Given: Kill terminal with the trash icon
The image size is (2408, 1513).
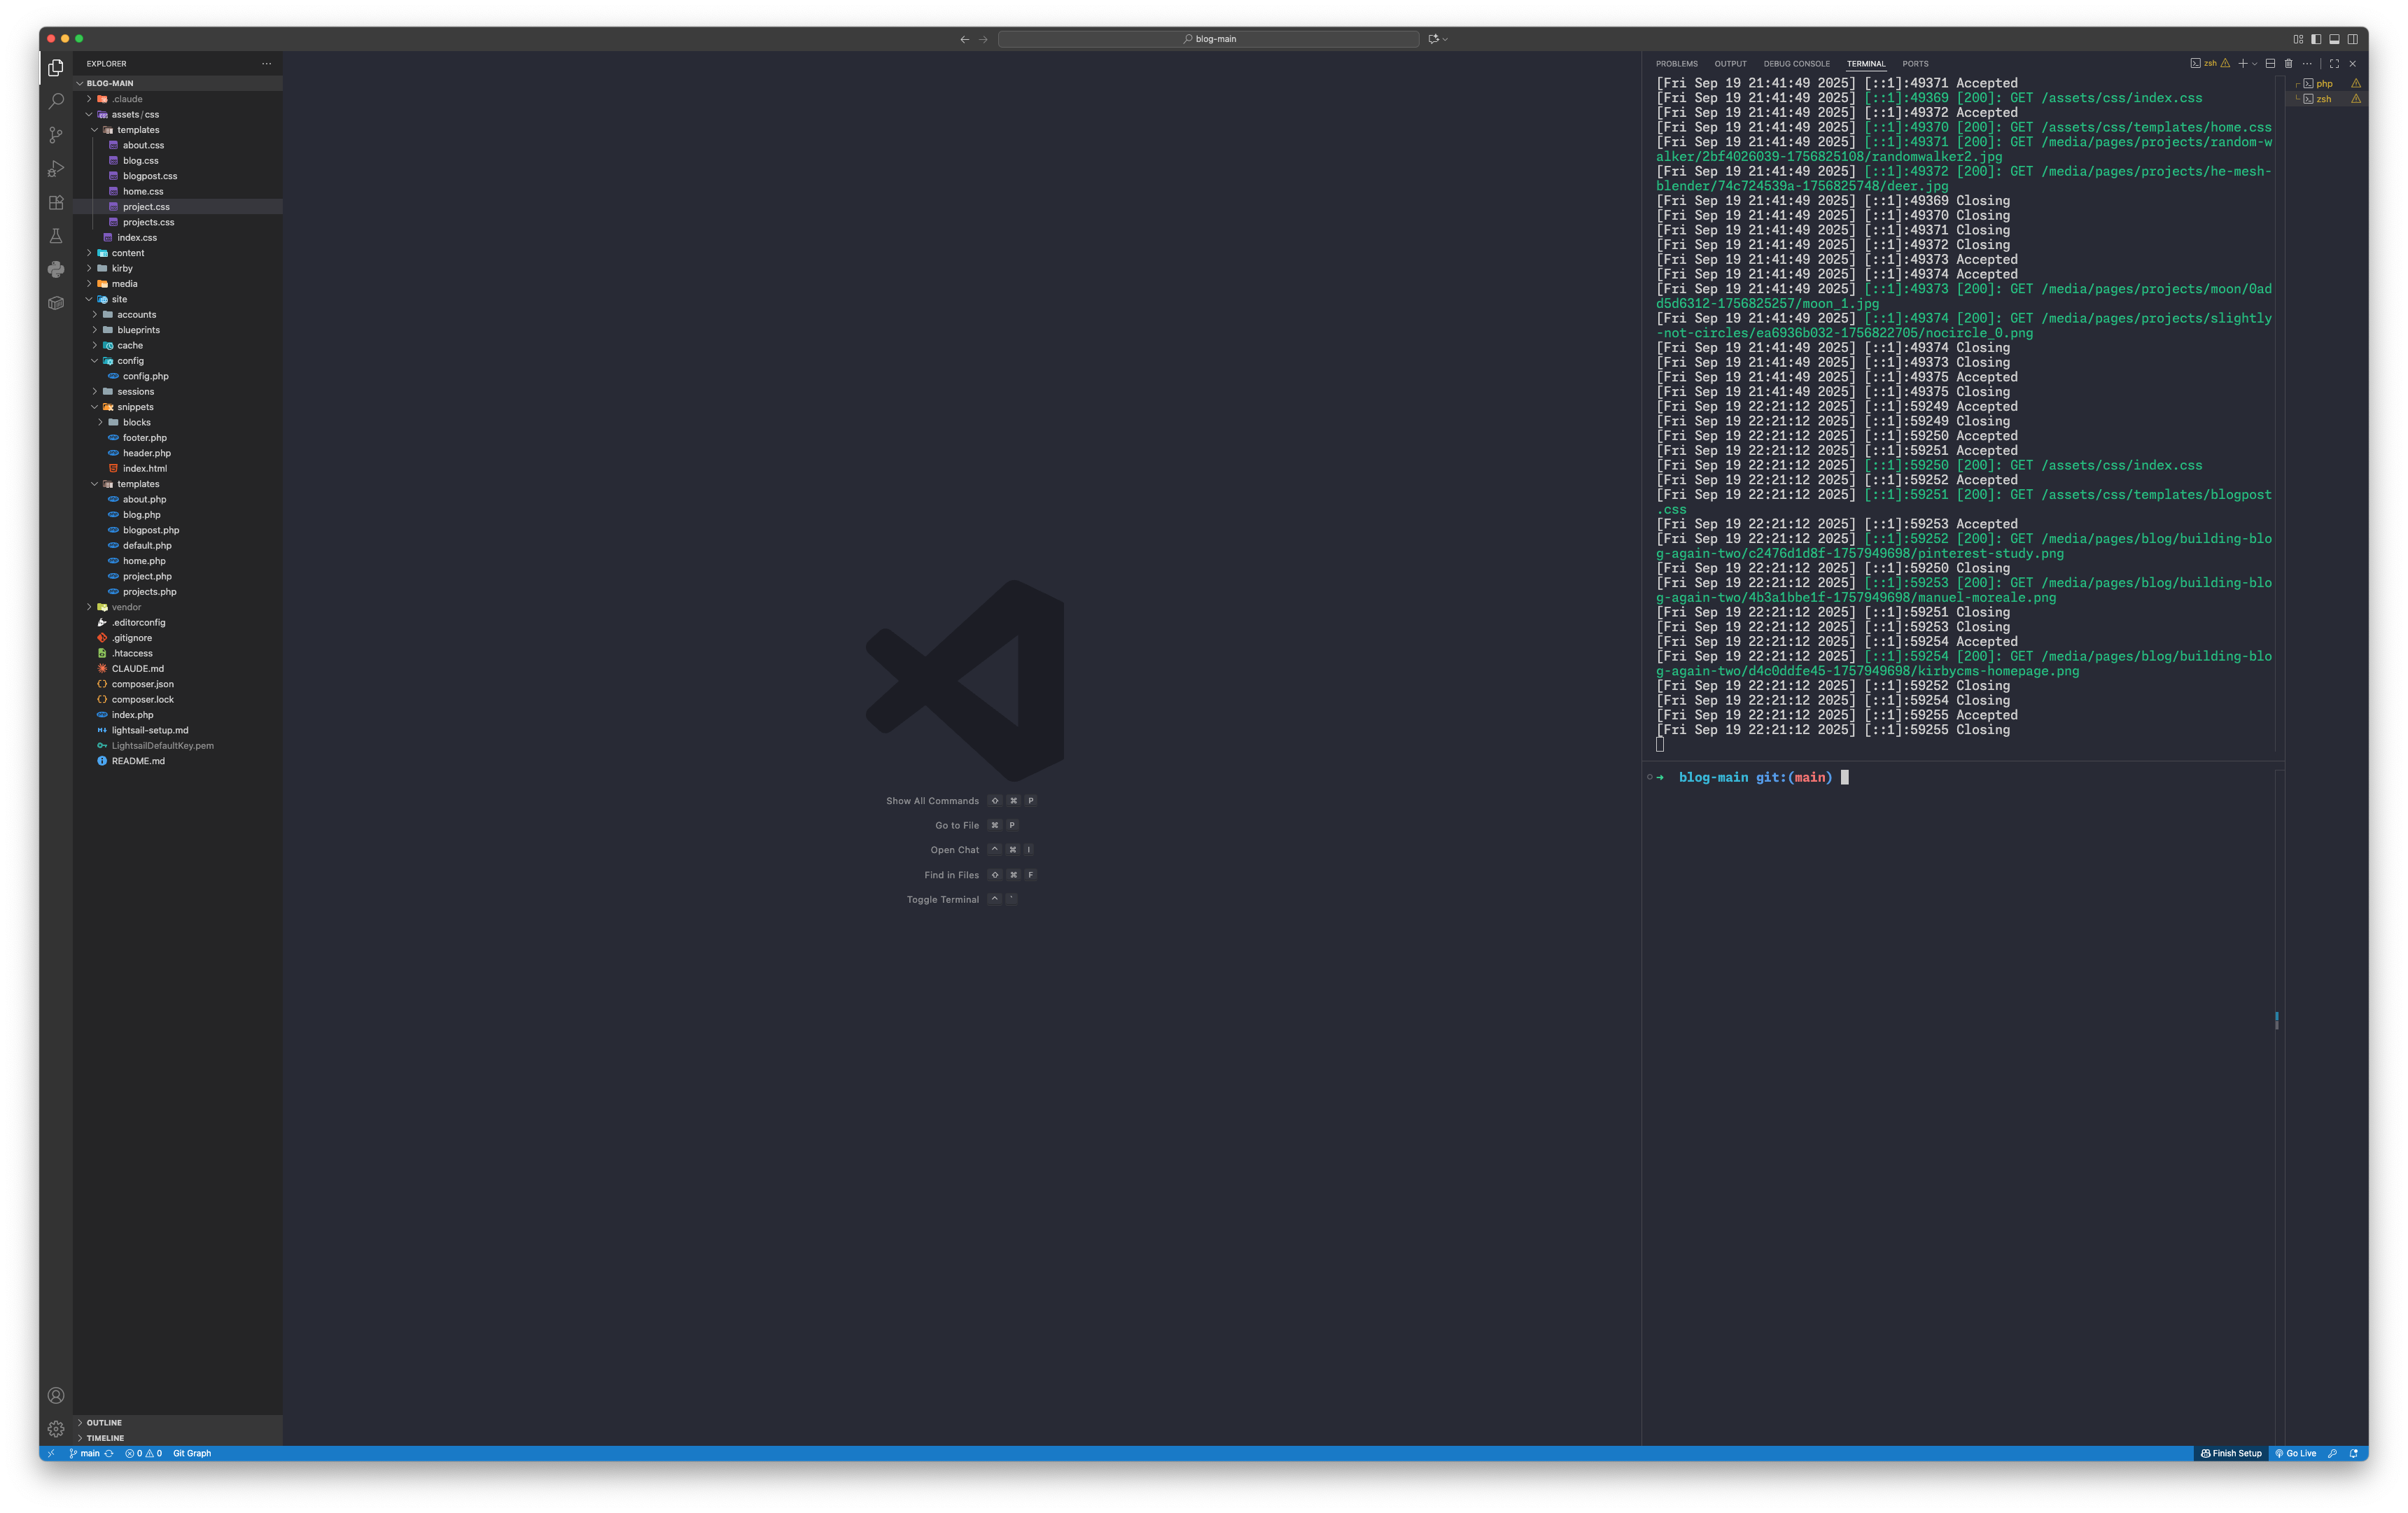Looking at the screenshot, I should coord(2288,63).
